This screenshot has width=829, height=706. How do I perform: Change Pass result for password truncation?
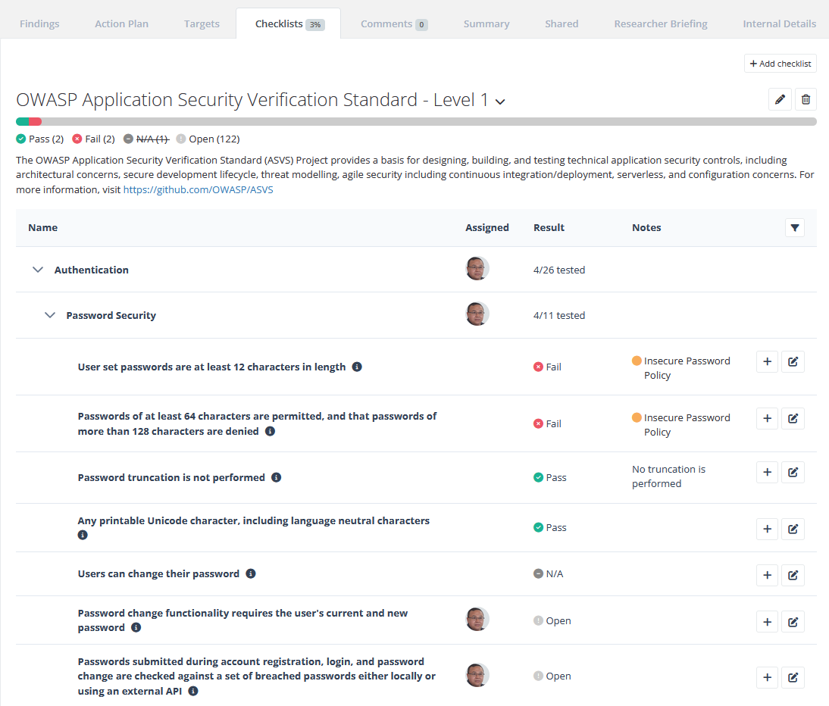pyautogui.click(x=550, y=477)
